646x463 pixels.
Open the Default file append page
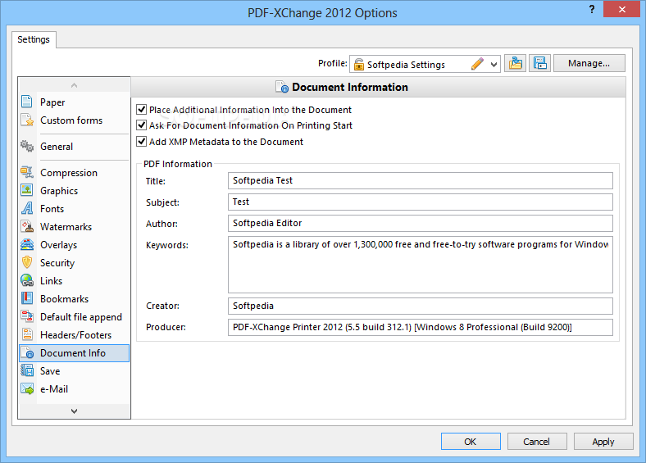click(x=74, y=317)
